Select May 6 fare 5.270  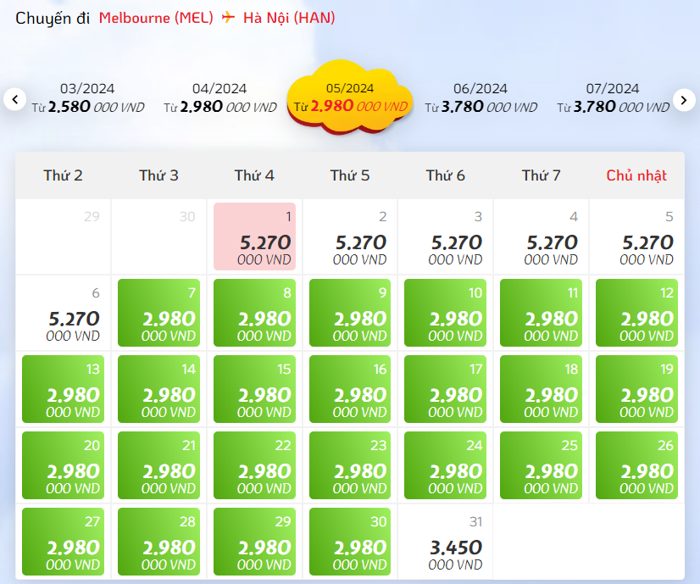[x=63, y=313]
